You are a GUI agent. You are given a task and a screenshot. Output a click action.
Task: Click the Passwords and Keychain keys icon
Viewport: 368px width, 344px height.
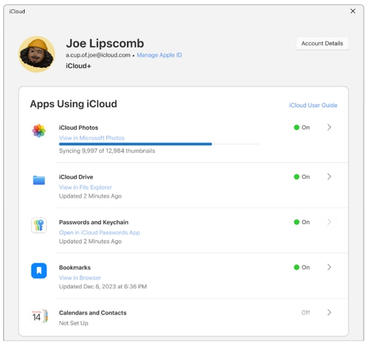coord(39,225)
